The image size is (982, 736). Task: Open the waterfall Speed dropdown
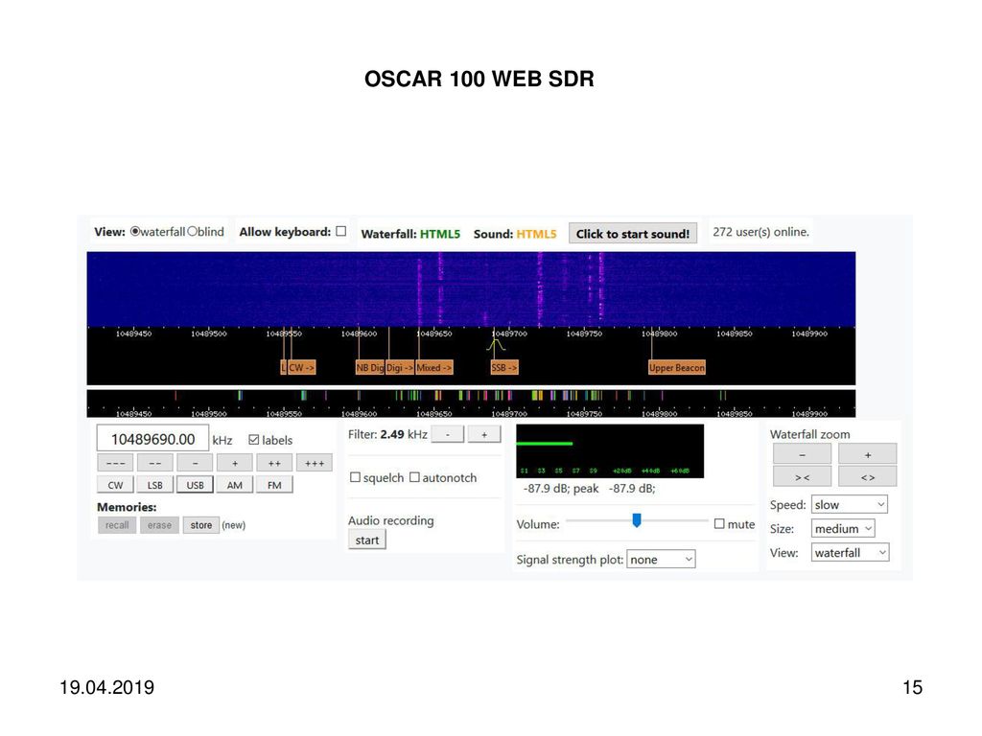(850, 504)
